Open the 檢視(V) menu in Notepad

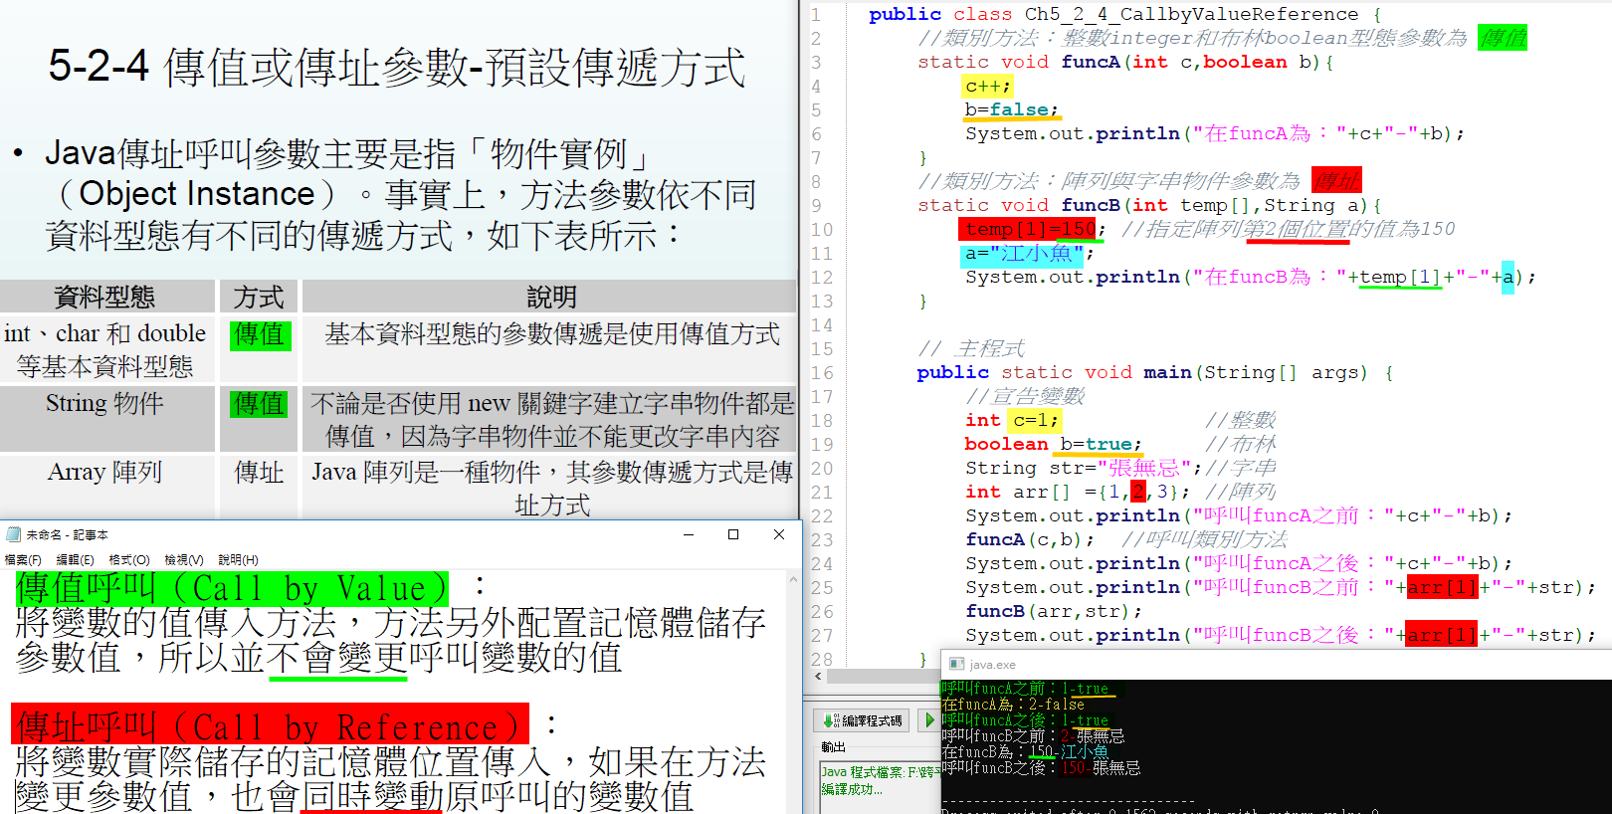point(183,560)
